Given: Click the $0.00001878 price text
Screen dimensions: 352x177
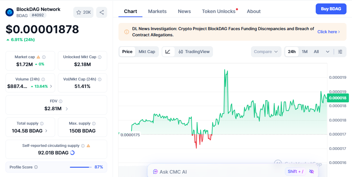Looking at the screenshot, I should click(42, 29).
